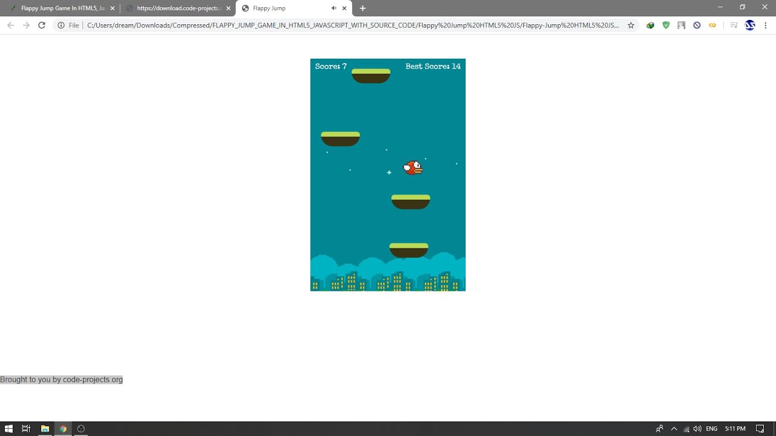Open the Wi-Fi network tray icon
The image size is (776, 436).
click(686, 429)
